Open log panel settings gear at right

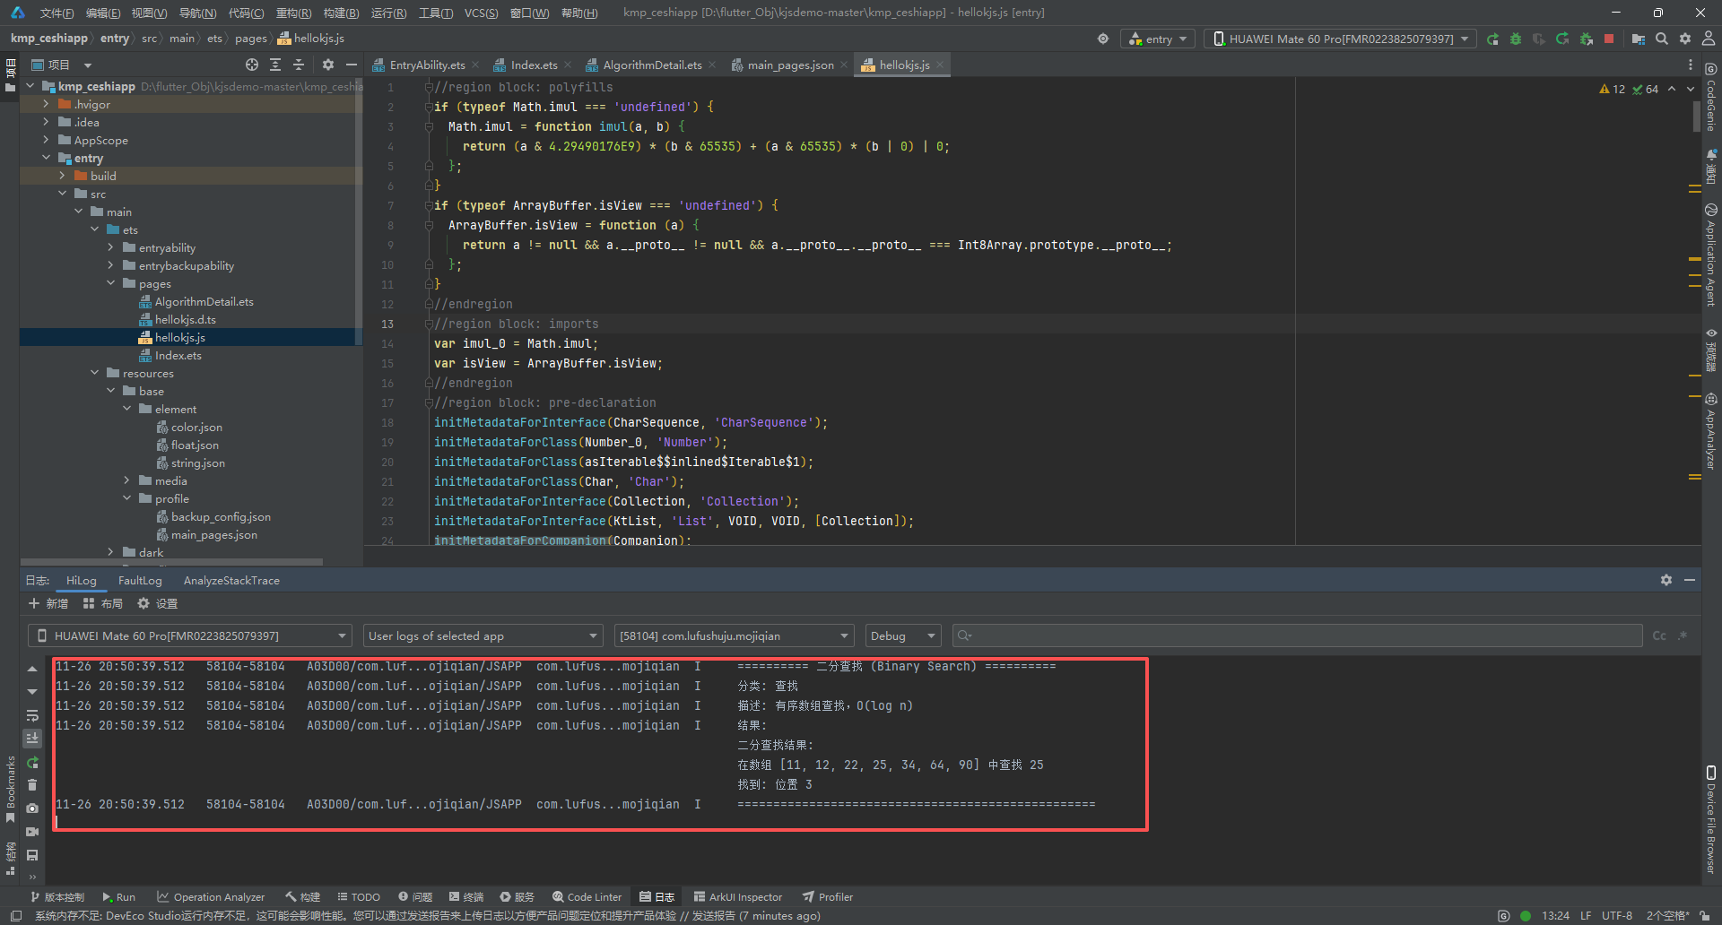(x=1666, y=581)
